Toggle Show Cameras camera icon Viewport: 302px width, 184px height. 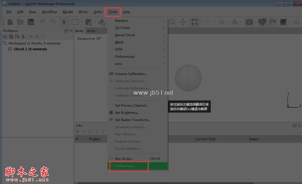click(x=249, y=22)
